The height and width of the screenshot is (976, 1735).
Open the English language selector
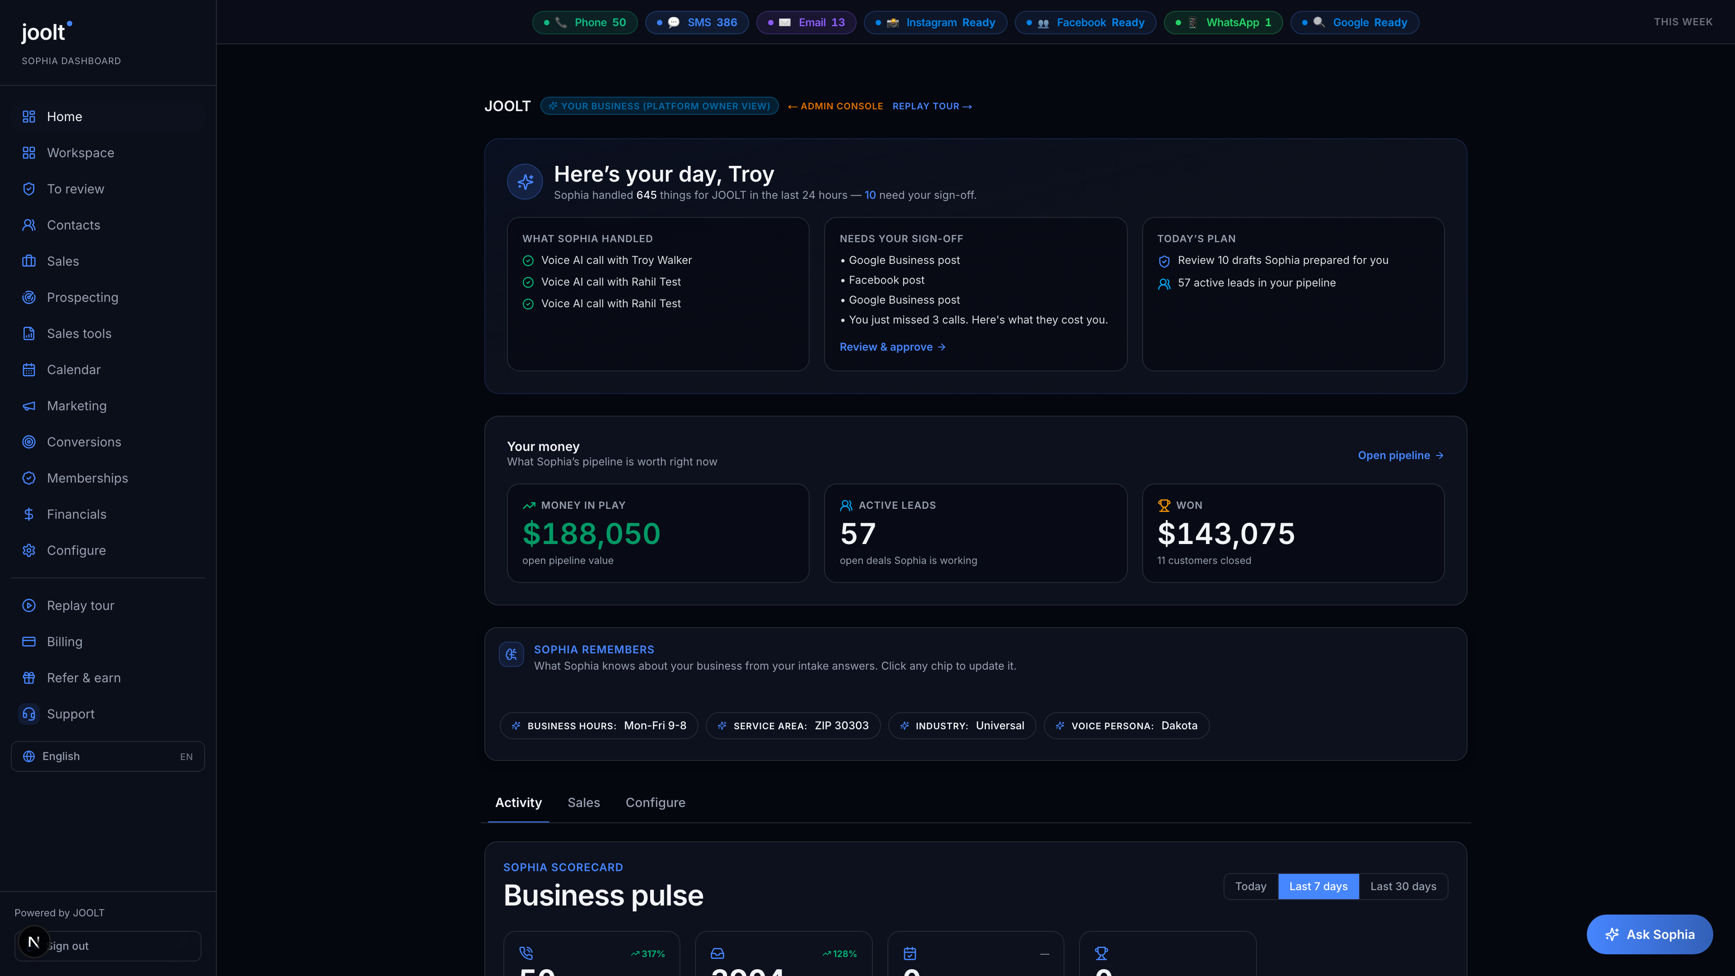[108, 756]
